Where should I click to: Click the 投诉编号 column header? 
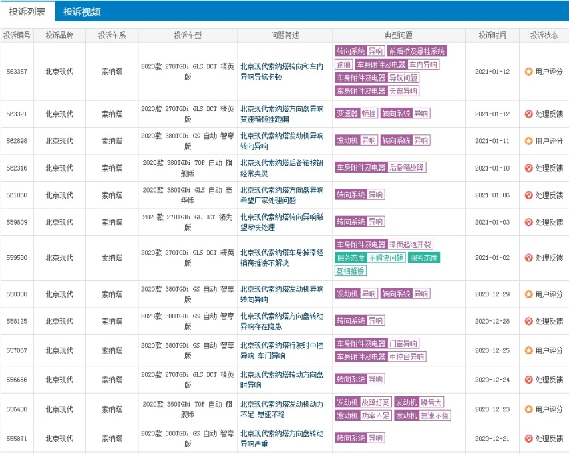click(17, 35)
